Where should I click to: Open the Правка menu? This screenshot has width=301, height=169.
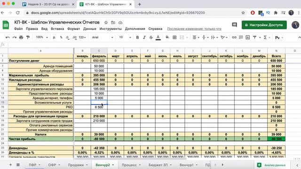coord(32,29)
